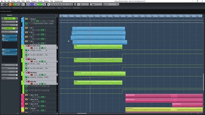The width and height of the screenshot is (205, 115).
Task: Start playback with the green Play button
Action: click(40, 4)
